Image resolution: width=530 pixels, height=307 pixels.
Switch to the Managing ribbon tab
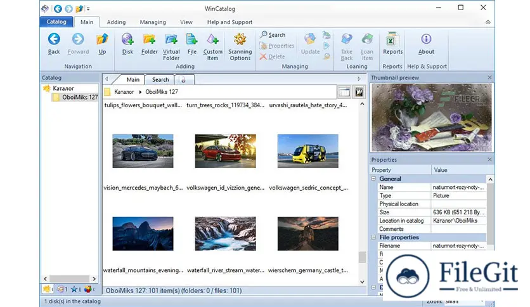[x=153, y=22]
